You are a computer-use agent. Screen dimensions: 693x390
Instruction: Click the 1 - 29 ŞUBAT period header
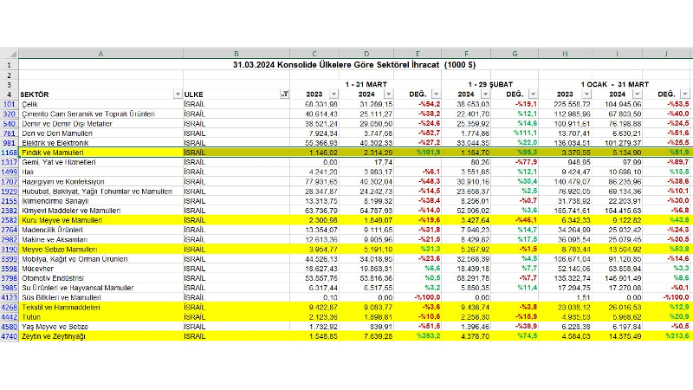[x=489, y=83]
